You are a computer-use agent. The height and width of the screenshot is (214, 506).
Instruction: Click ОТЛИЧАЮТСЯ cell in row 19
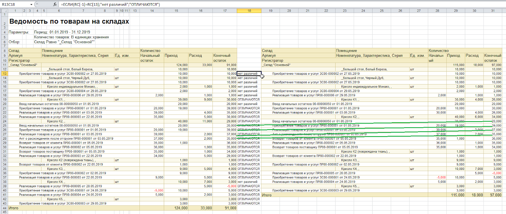point(249,100)
